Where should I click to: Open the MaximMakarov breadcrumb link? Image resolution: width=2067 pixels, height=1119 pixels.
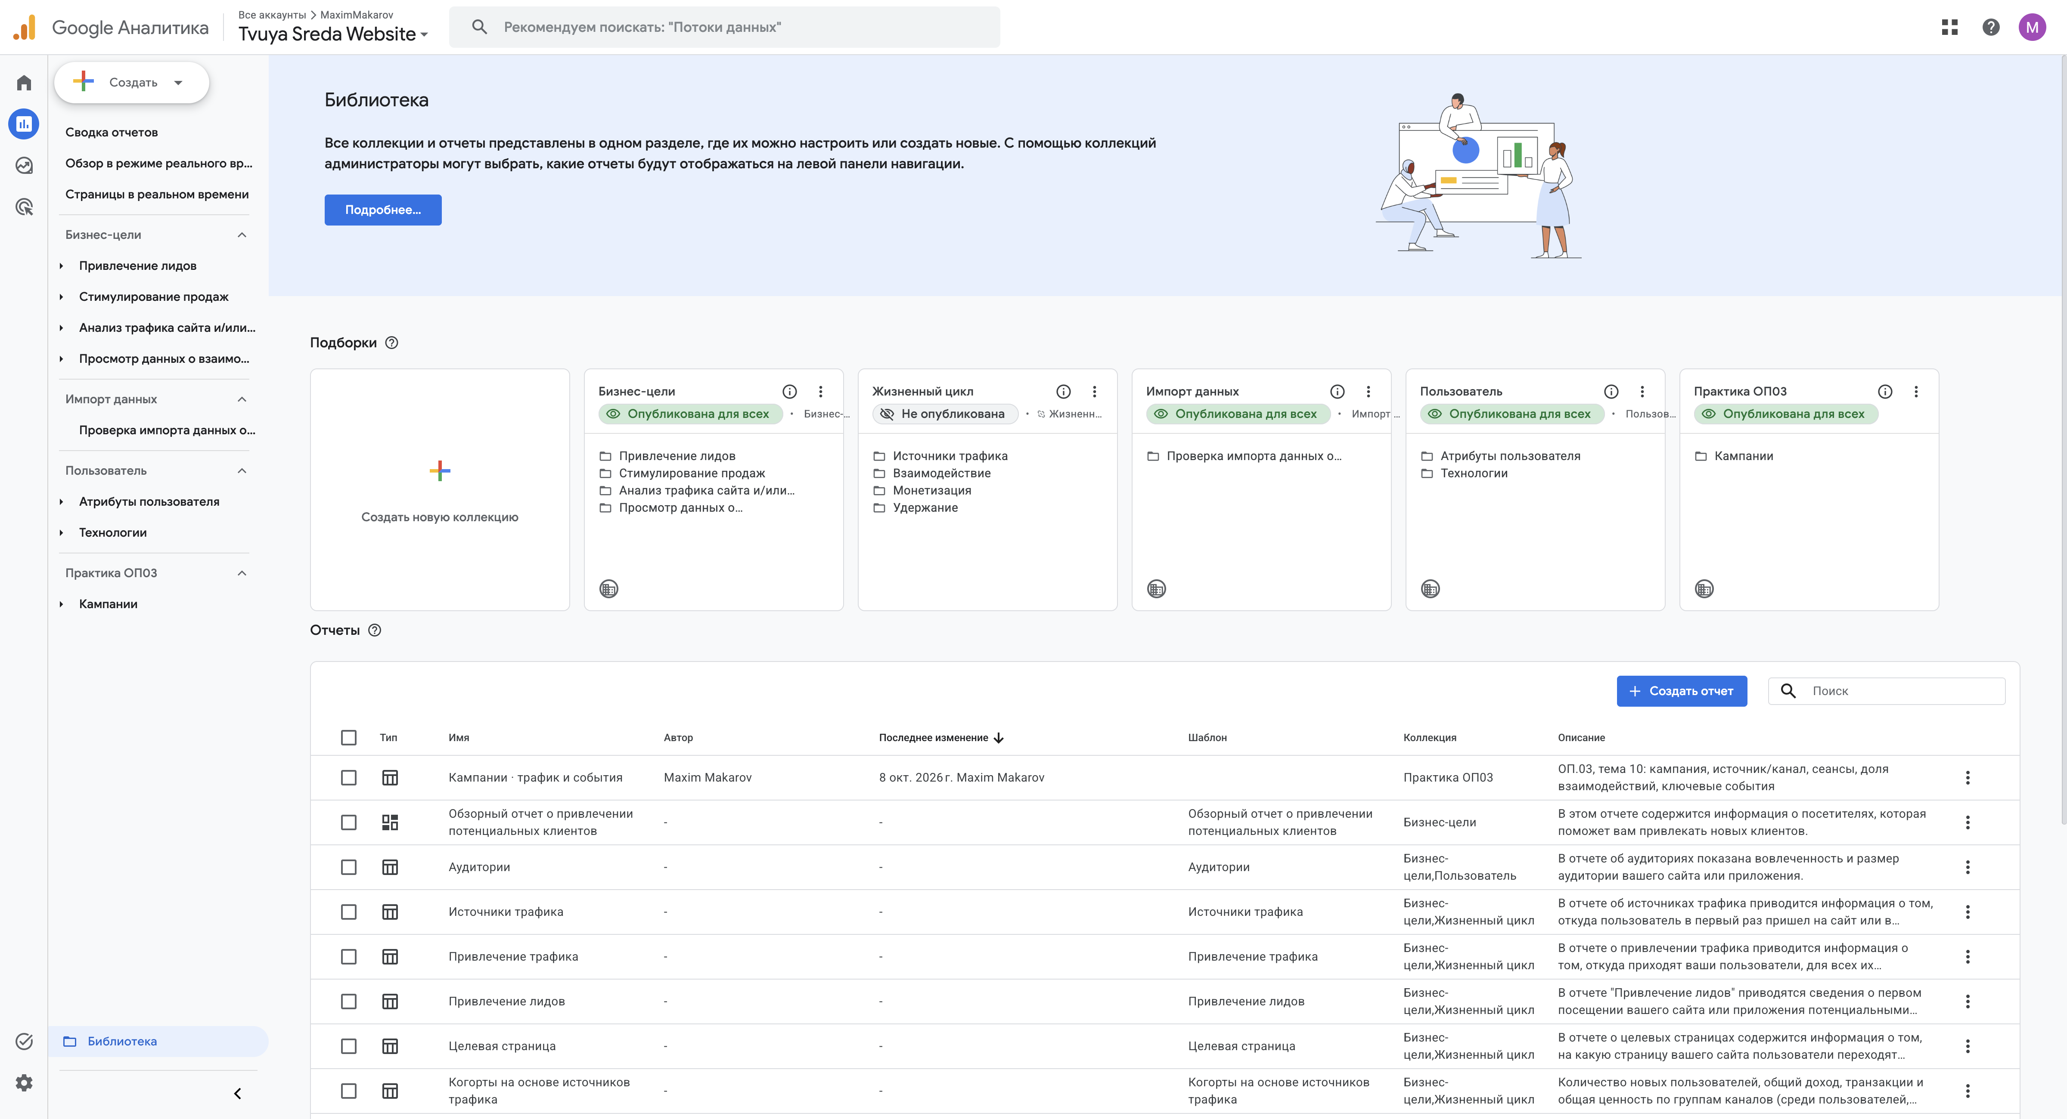[x=356, y=15]
